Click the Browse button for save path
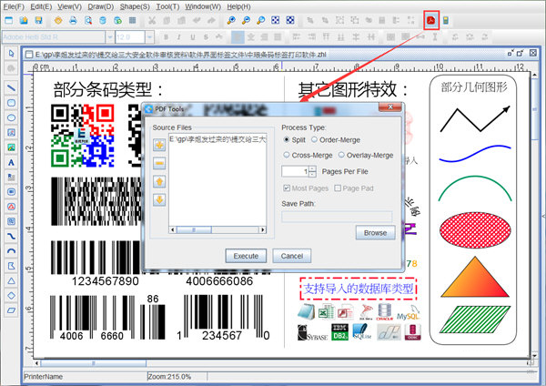546x386 pixels. 374,233
